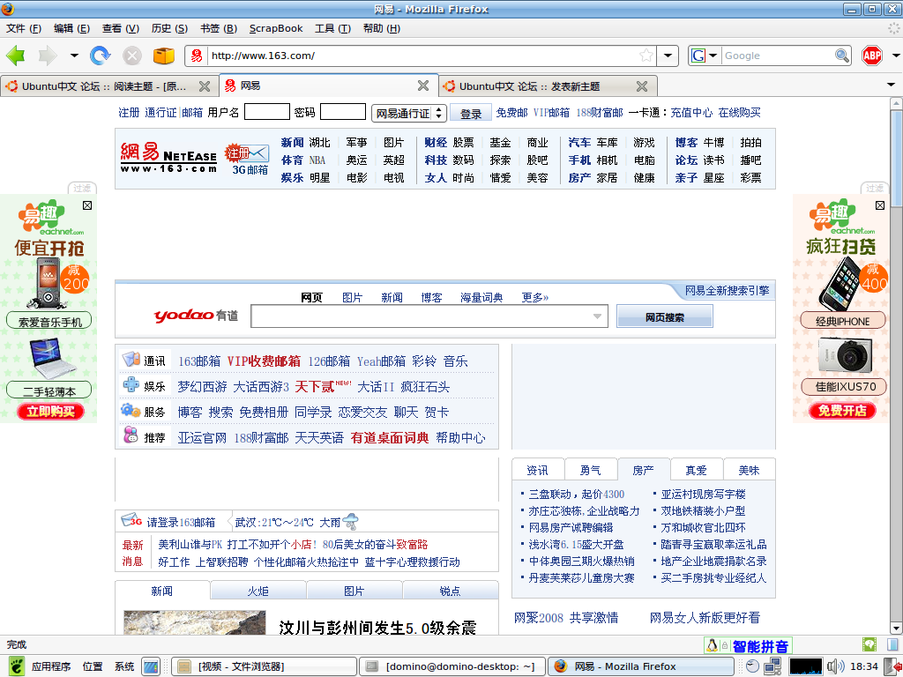Open the 网易通行证 login type dropdown
This screenshot has width=903, height=677.
click(x=409, y=113)
